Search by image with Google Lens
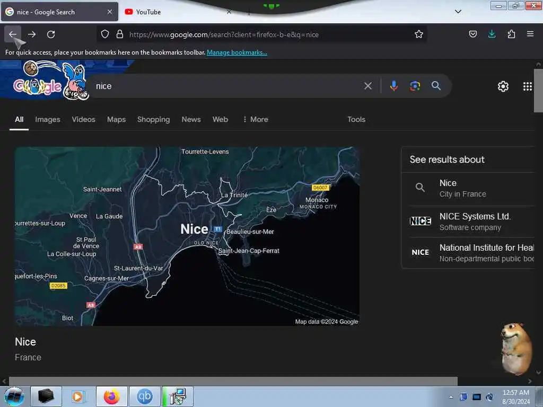Viewport: 543px width, 407px height. tap(415, 86)
